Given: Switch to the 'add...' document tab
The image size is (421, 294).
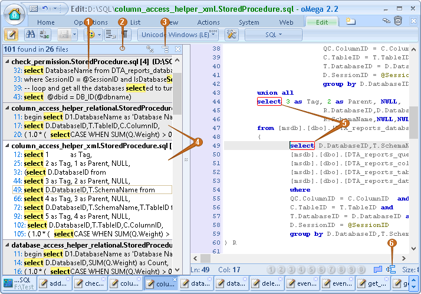Looking at the screenshot, I should click(54, 283).
